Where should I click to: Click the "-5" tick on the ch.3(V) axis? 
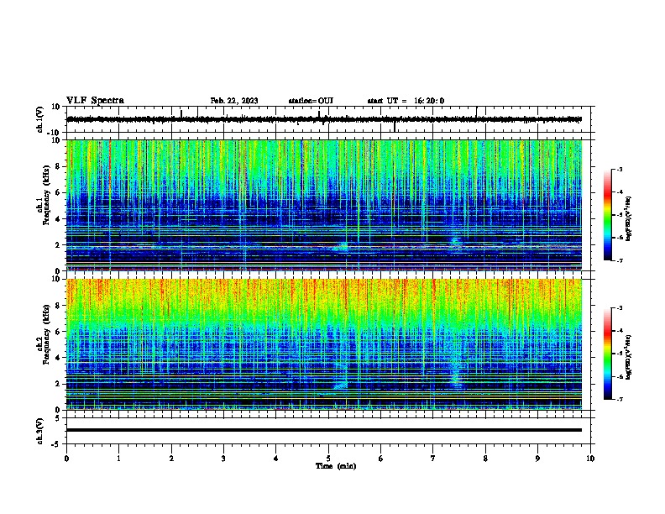coord(56,444)
